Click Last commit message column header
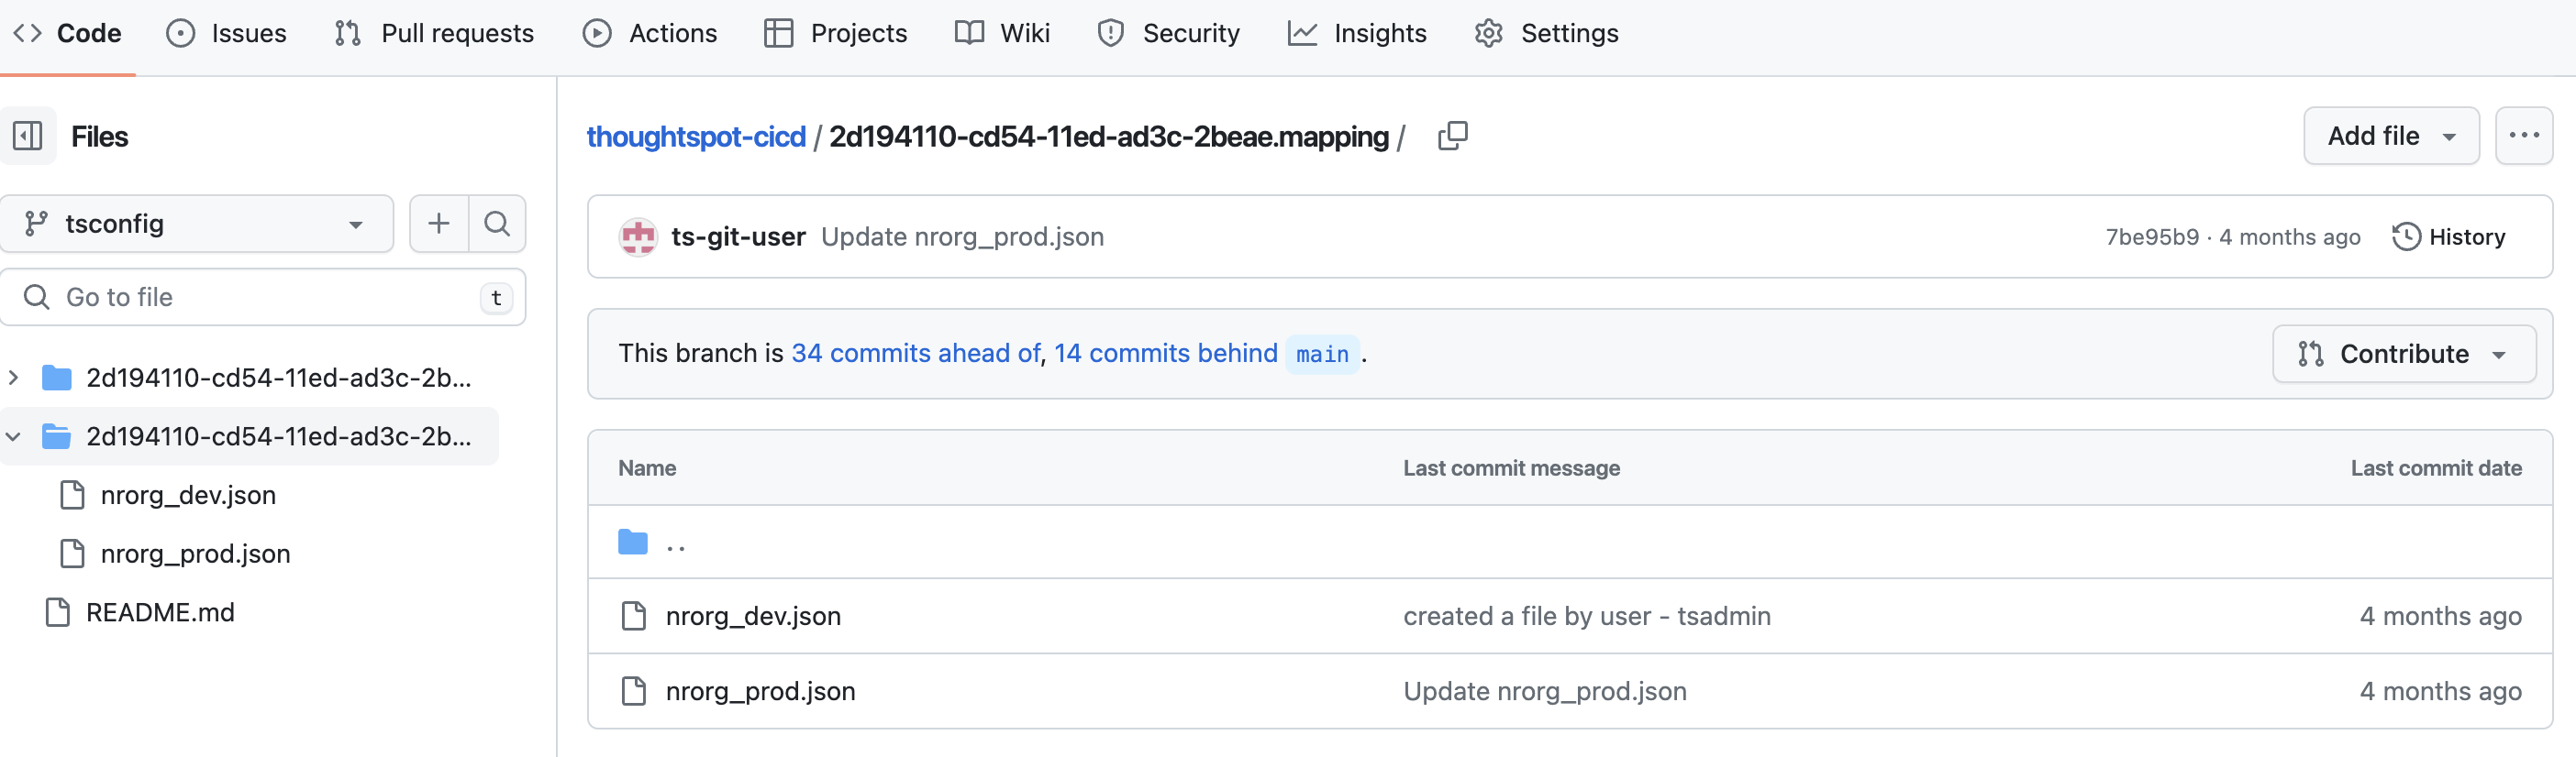The image size is (2576, 757). click(1511, 468)
